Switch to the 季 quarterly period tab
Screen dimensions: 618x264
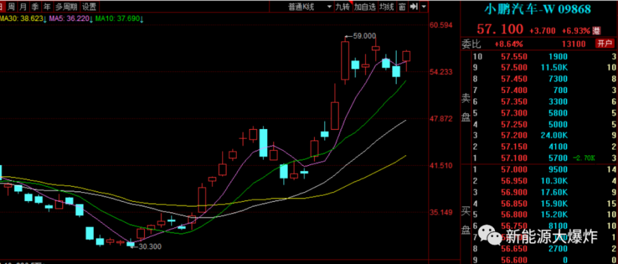[x=35, y=6]
